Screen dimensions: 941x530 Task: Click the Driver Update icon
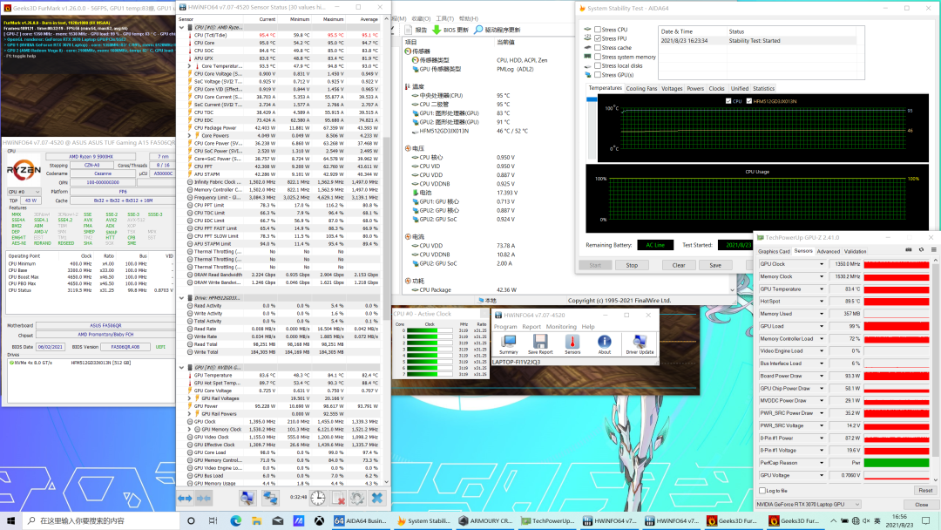tap(640, 343)
